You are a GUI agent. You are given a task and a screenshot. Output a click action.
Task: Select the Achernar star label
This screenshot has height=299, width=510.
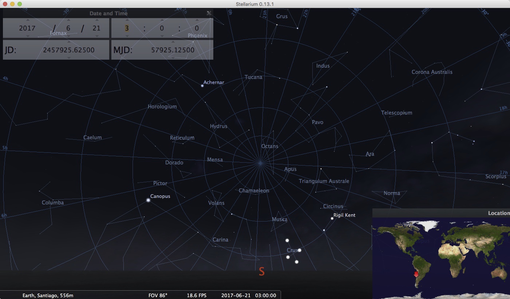click(x=214, y=83)
